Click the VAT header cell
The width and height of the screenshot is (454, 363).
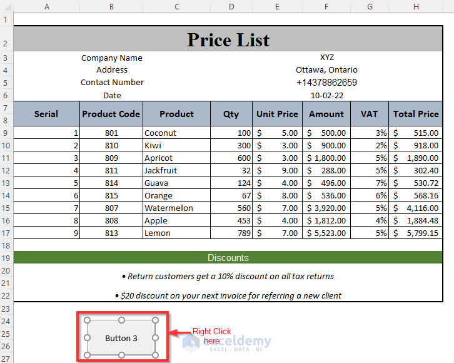point(370,113)
